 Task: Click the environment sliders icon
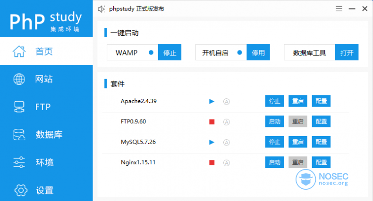(19, 162)
